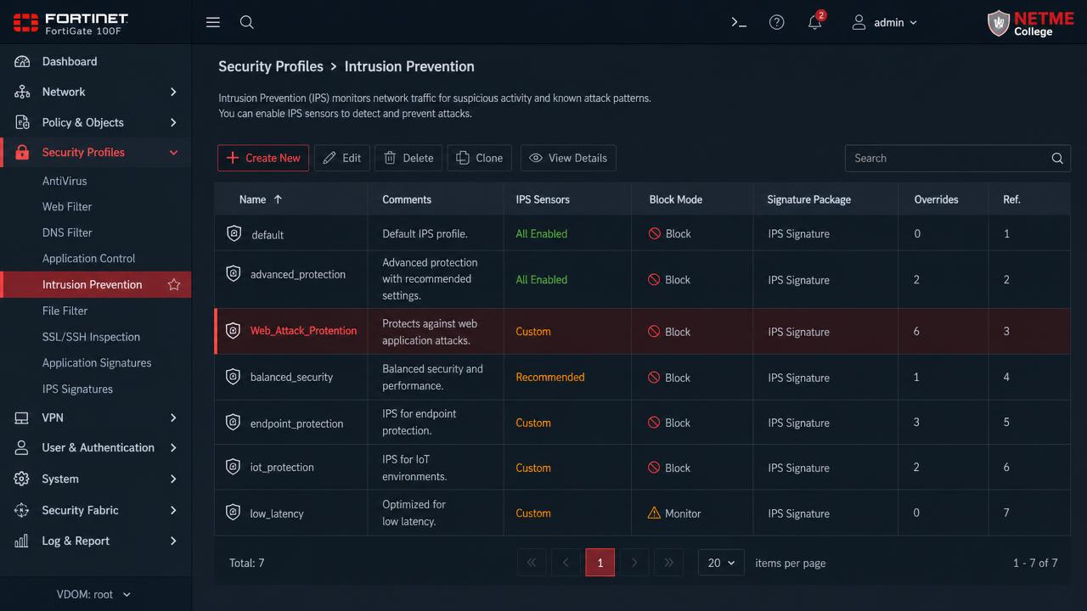Expand the Network menu chevron
Screen dimensions: 1087x611
click(173, 92)
